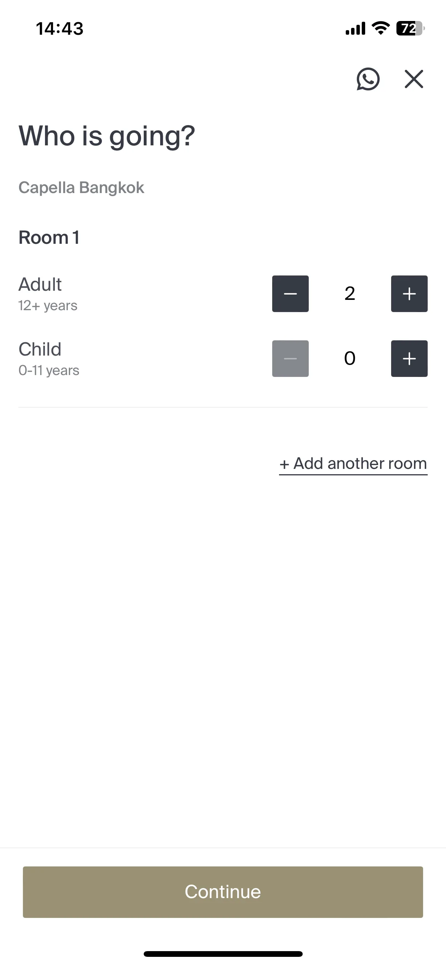Tap the Room 1 heading
The height and width of the screenshot is (966, 446).
(x=49, y=238)
